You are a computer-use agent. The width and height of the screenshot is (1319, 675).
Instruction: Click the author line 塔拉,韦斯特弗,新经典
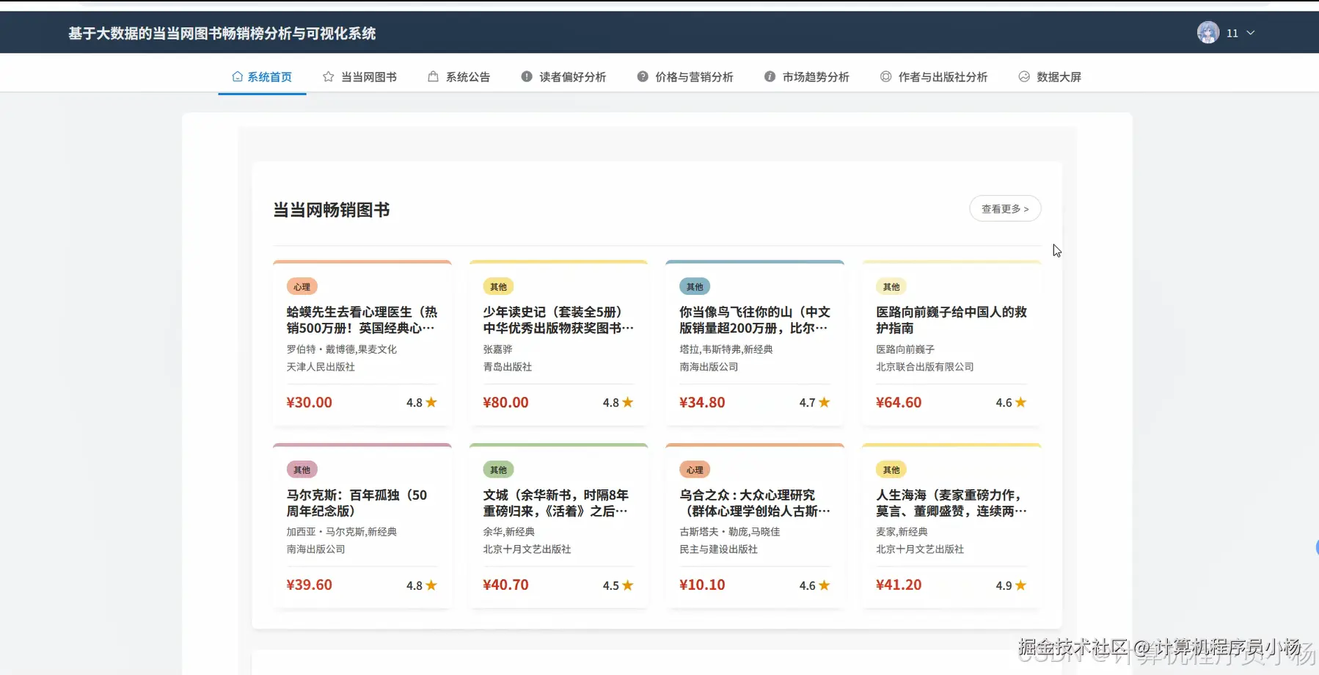726,349
